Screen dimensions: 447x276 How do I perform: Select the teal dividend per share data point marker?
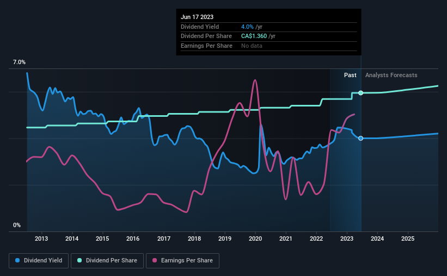click(x=360, y=93)
